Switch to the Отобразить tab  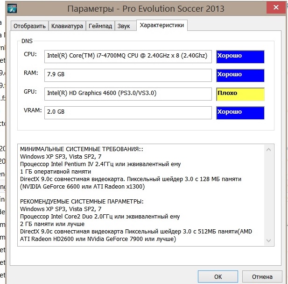[x=29, y=26]
